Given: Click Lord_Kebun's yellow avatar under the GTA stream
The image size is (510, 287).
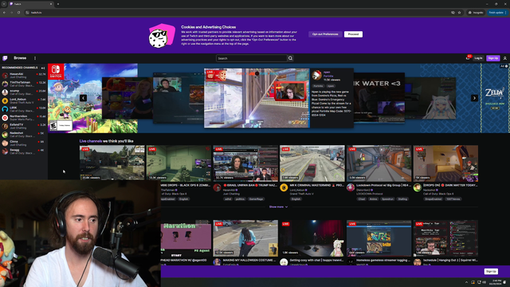Looking at the screenshot, I should 284,188.
